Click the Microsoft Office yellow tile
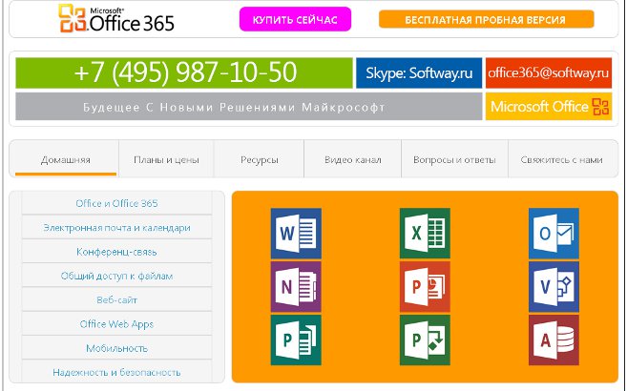Viewport: 627px width, 391px height. tap(548, 106)
